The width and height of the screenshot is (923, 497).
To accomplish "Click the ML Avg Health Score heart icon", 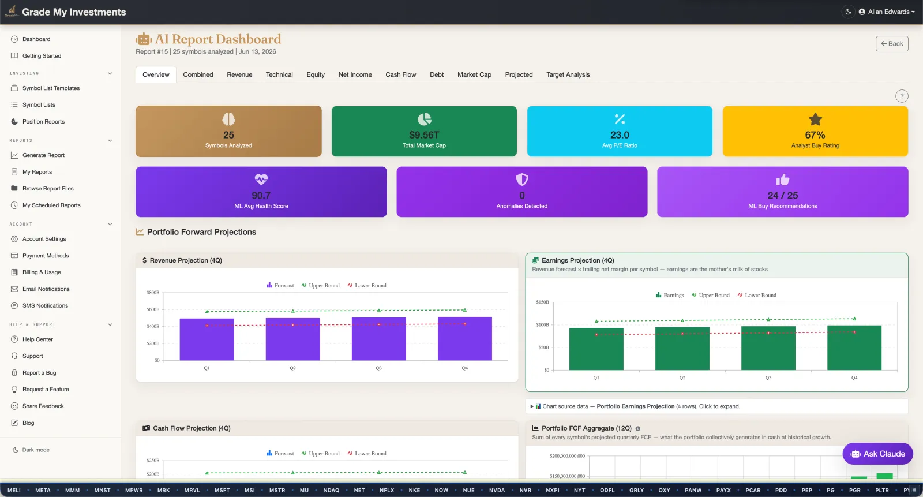I will coord(261,180).
